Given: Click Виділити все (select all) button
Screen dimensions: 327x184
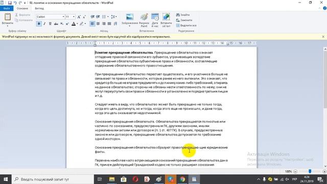Looking at the screenshot, I should [x=186, y=26].
